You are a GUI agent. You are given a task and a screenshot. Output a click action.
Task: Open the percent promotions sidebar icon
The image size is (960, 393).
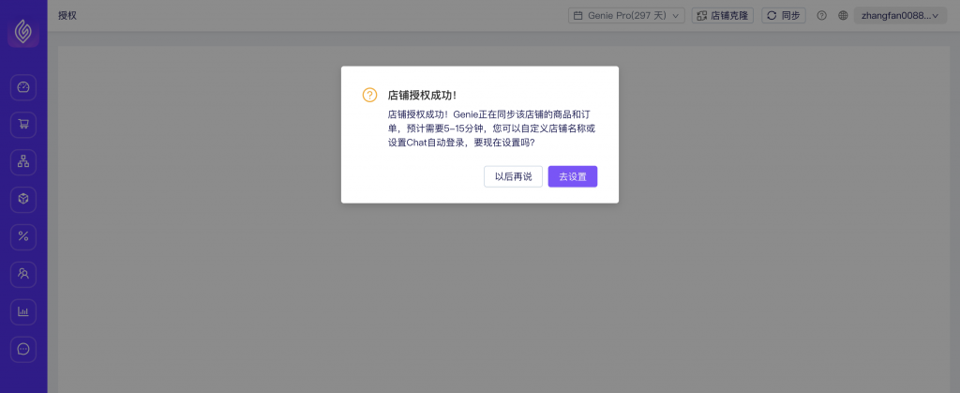coord(23,237)
